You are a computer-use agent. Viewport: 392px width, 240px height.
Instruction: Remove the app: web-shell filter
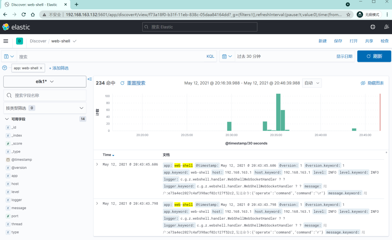[x=41, y=68]
